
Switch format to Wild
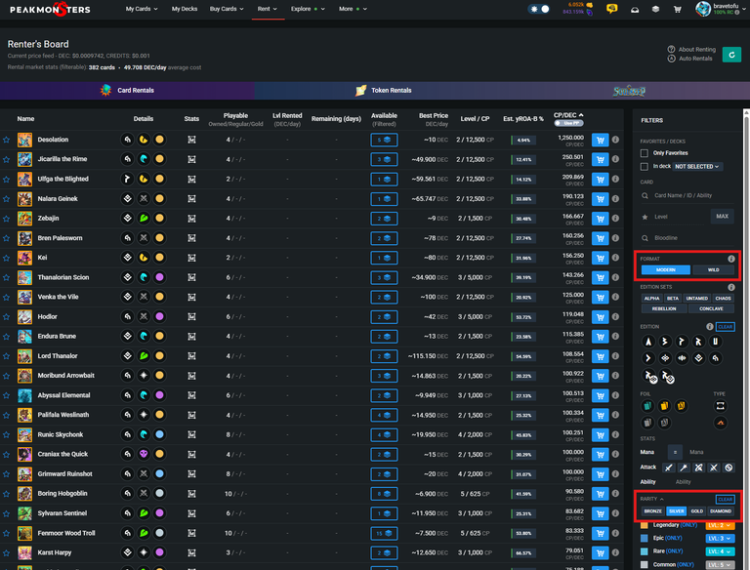(x=713, y=270)
